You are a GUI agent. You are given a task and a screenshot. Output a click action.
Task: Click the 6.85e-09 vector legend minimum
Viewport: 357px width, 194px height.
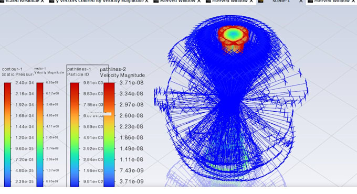click(52, 181)
